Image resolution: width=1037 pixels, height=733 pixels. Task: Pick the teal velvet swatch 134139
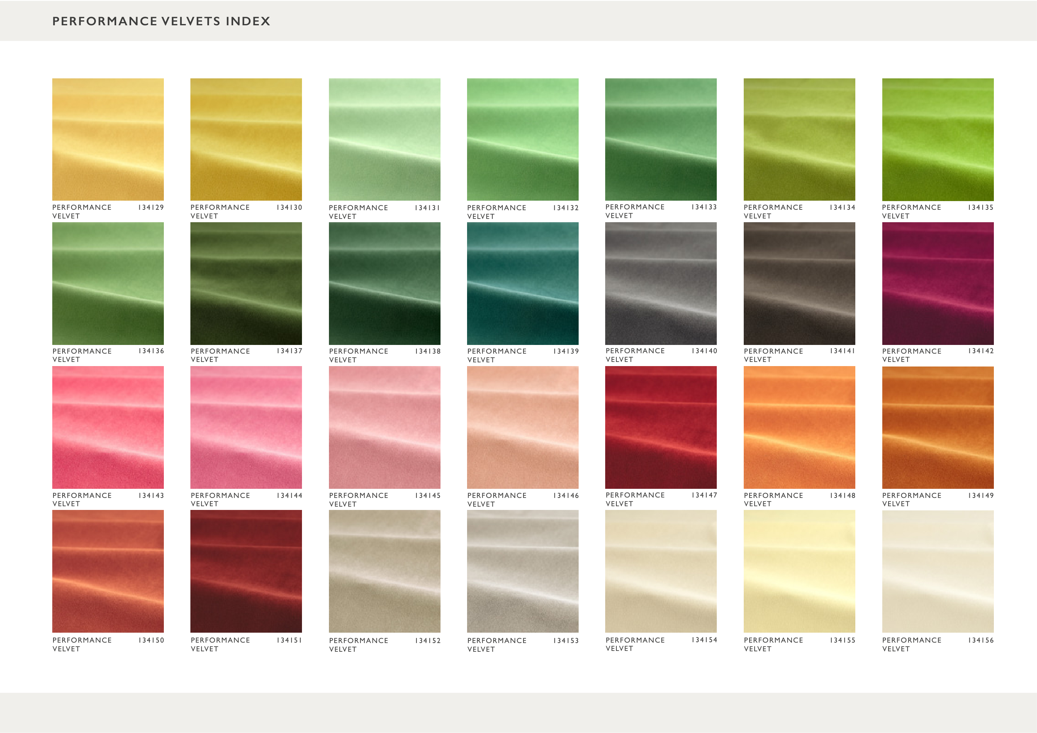click(523, 284)
